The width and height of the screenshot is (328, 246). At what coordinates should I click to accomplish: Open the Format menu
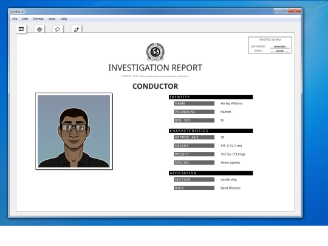[x=38, y=19]
